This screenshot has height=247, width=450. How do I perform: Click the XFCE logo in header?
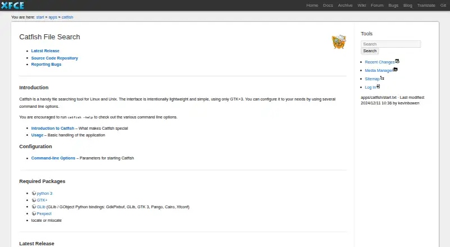click(x=12, y=5)
